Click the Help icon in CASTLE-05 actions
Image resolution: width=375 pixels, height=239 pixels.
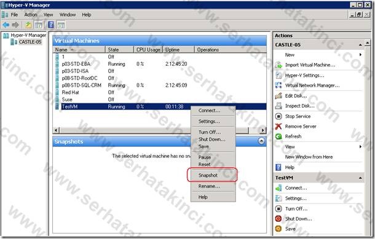tap(278, 167)
